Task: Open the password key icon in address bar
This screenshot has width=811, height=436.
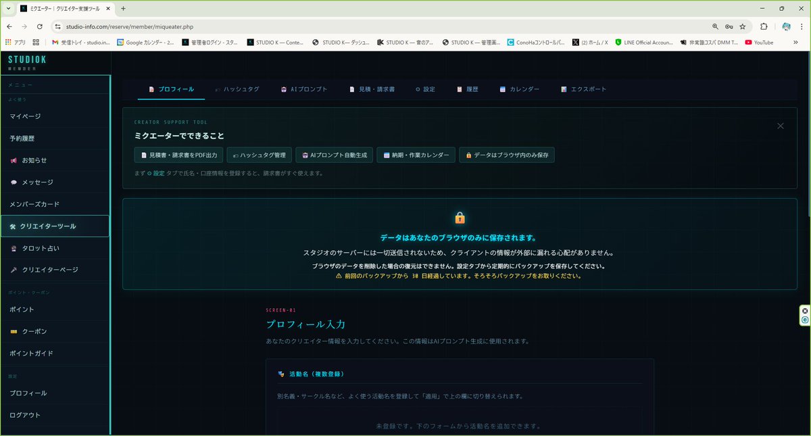Action: coord(729,26)
